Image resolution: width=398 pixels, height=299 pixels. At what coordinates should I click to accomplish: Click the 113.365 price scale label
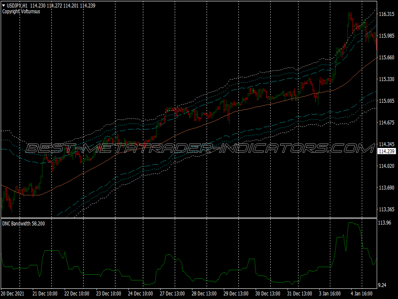point(387,210)
